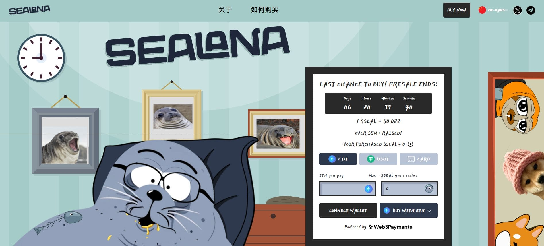Click the China flag language icon
The width and height of the screenshot is (544, 246).
tap(482, 10)
